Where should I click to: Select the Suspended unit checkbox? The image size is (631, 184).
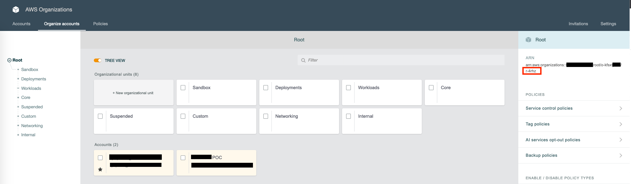pos(100,116)
